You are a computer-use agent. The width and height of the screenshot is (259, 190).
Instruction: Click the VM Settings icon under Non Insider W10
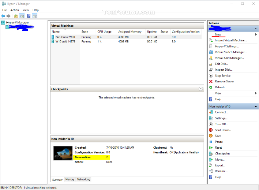(x=211, y=118)
